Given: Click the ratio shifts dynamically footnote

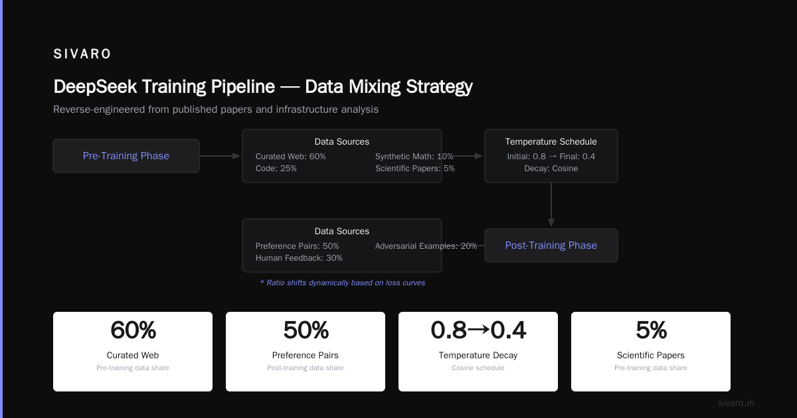Looking at the screenshot, I should click(x=343, y=283).
